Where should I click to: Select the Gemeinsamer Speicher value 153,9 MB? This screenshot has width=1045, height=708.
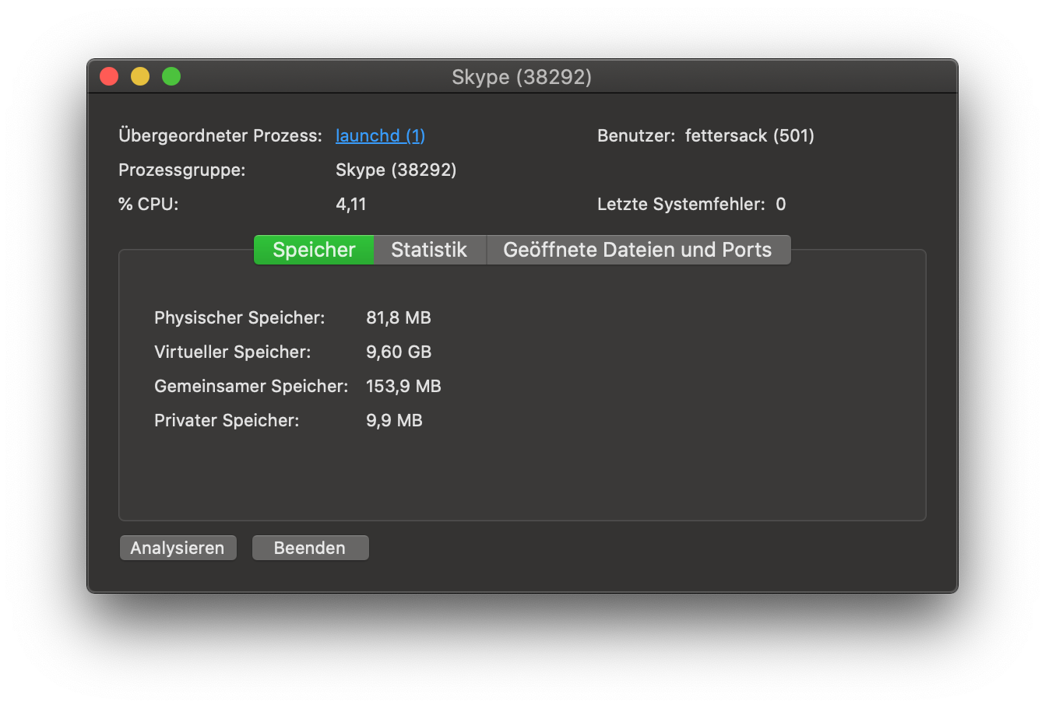[x=403, y=386]
